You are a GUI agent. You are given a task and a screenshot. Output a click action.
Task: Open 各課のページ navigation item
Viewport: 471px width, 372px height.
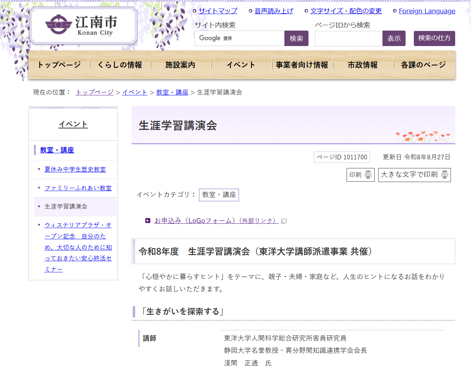pyautogui.click(x=423, y=65)
